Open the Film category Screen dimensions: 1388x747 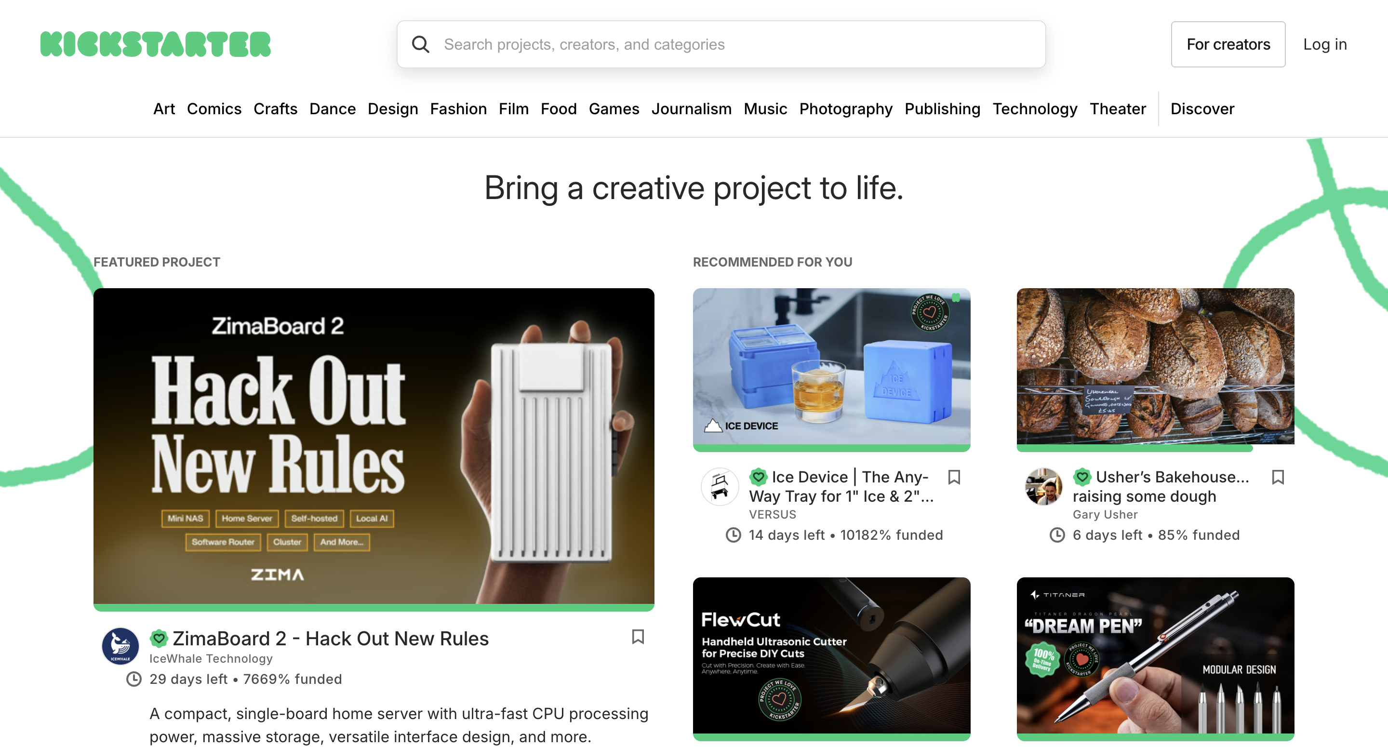pos(513,109)
